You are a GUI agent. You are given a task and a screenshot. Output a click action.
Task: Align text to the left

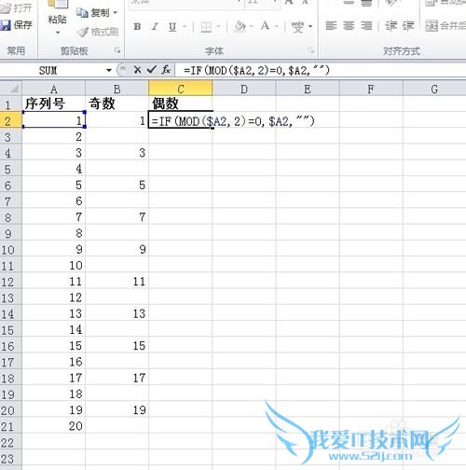(331, 25)
